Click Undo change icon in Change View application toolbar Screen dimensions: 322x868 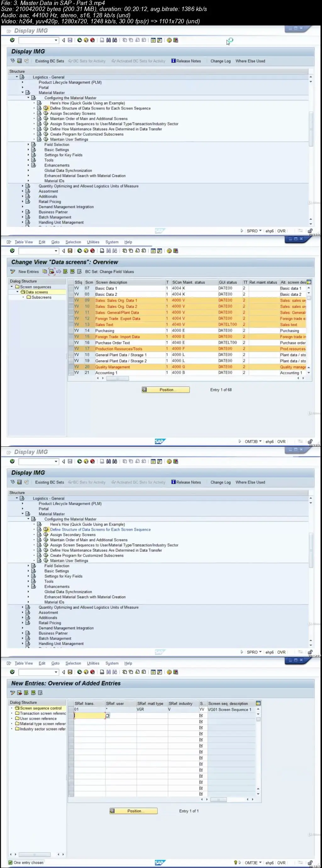pos(58,272)
